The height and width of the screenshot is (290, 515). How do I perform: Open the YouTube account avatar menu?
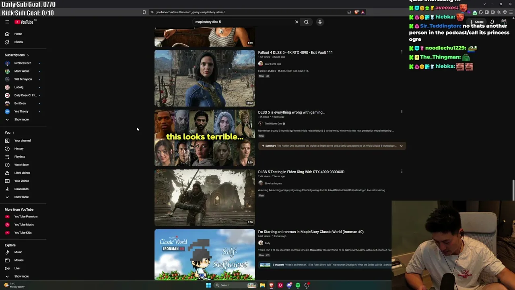(504, 22)
